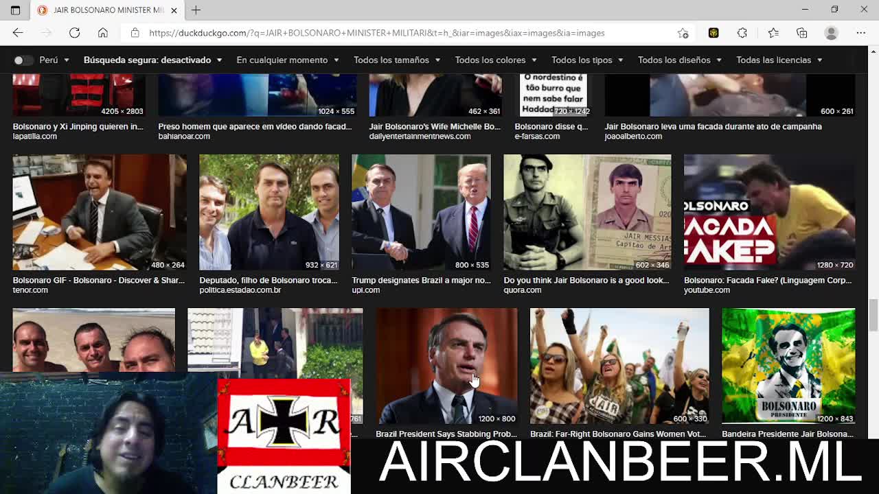The height and width of the screenshot is (494, 879).
Task: Click the 'Bolsonaro y Xi Jinping quieren in...' title
Action: pyautogui.click(x=78, y=126)
